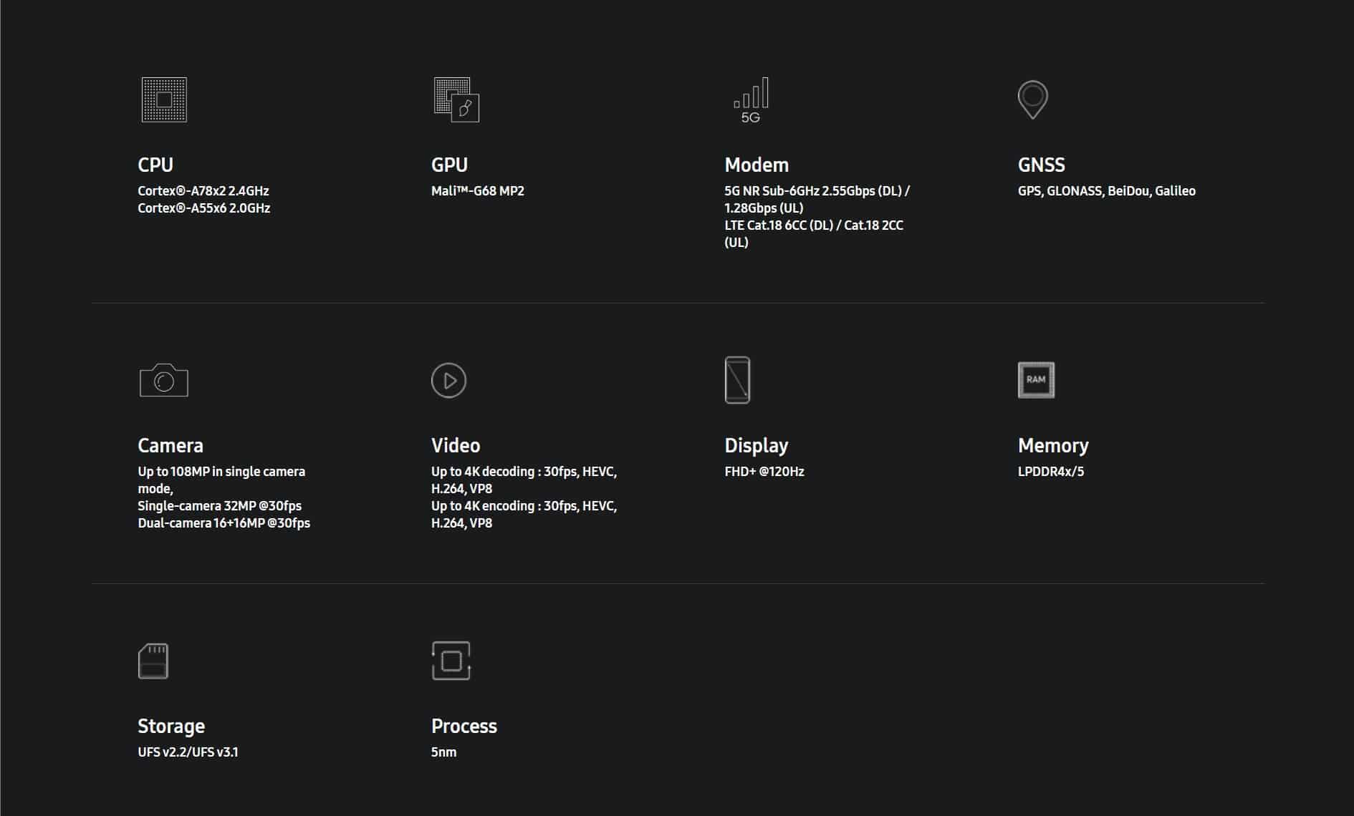Screen dimensions: 1354x816
Task: Click Dual-camera 16+16MP @30fps line
Action: pyautogui.click(x=224, y=523)
